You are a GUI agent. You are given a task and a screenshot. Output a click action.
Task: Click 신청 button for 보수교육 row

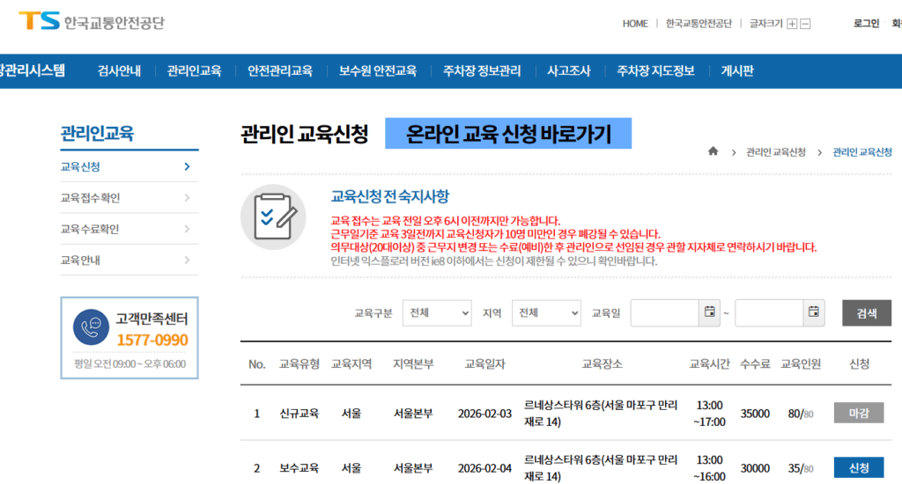pos(859,467)
